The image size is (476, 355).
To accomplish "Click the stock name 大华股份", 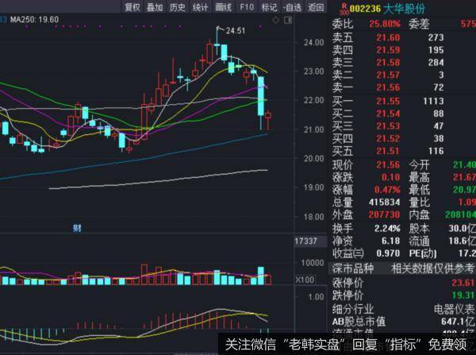I will 404,9.
